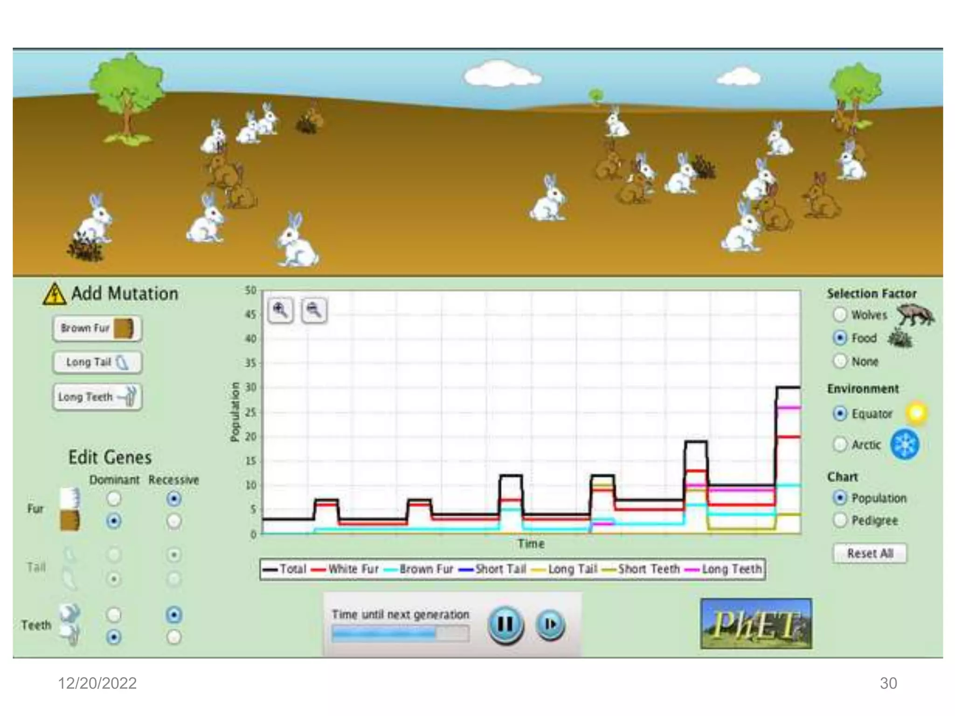Set white fur gene as Dominant
Viewport: 955px width, 716px height.
114,499
